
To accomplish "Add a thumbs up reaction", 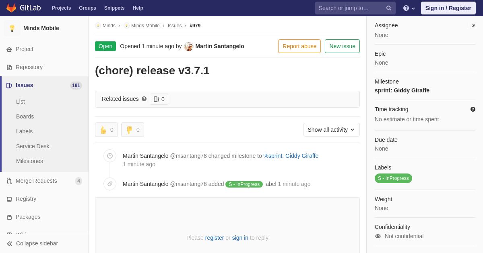I will 106,130.
